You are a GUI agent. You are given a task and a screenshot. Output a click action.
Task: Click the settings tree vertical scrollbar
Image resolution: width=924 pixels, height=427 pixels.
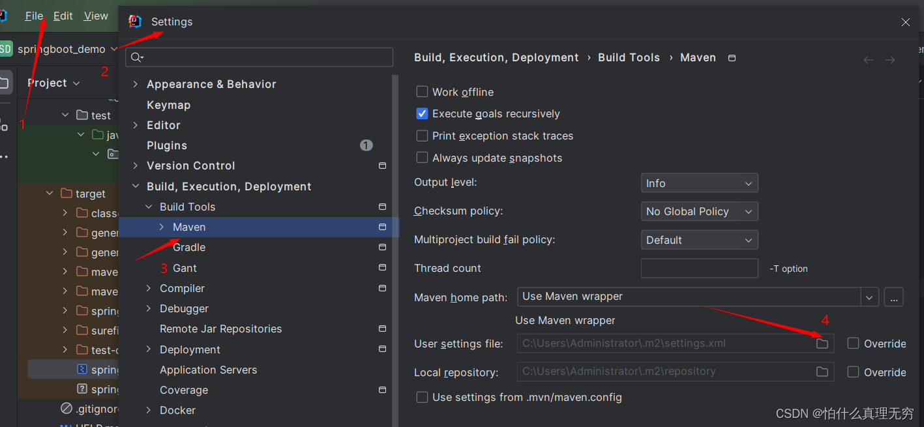[395, 250]
